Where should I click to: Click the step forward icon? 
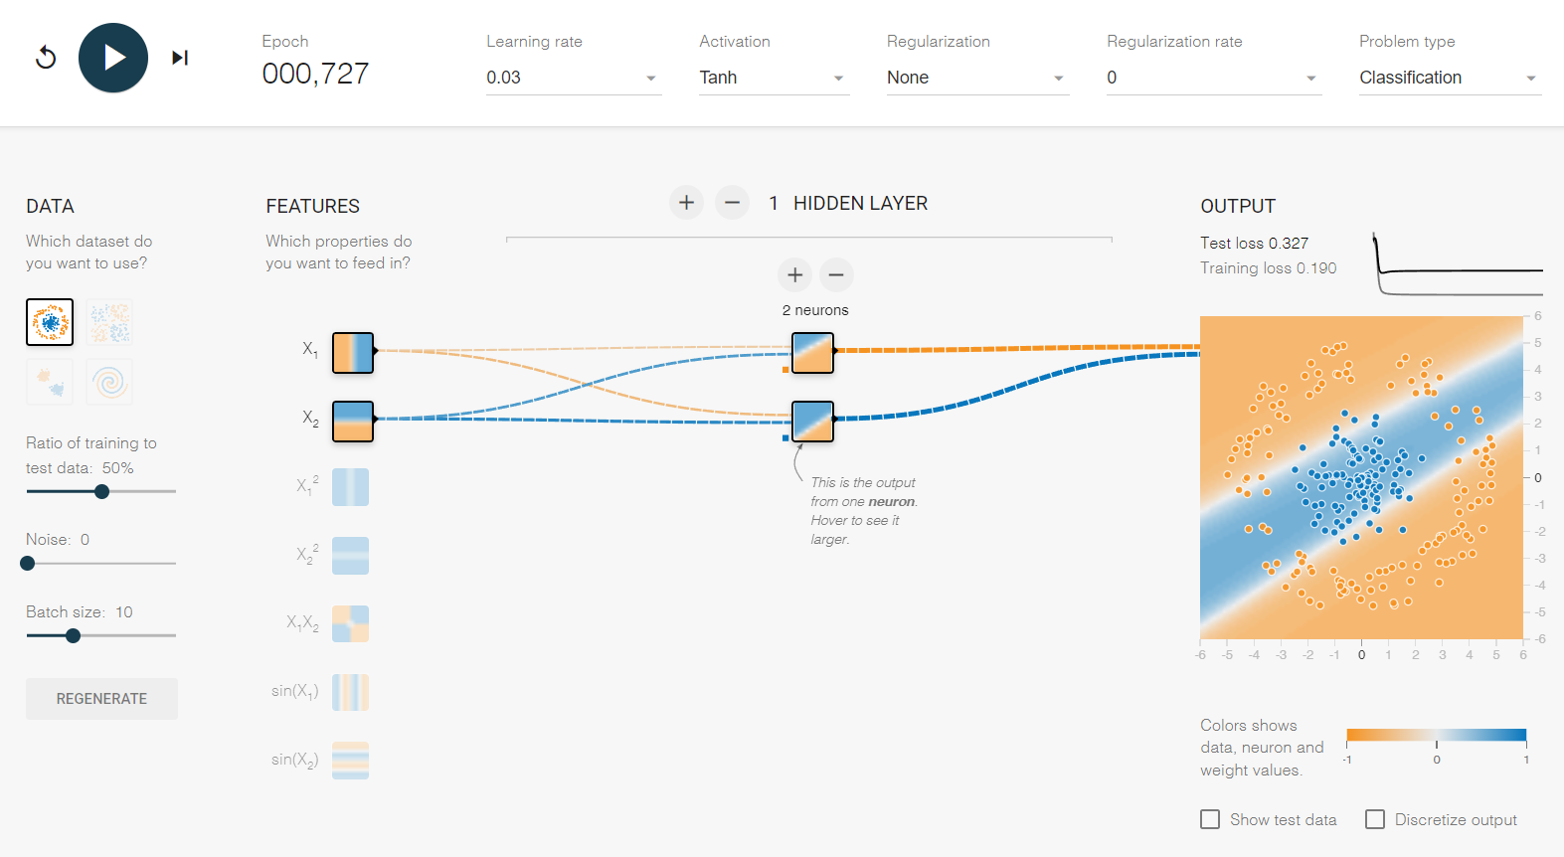click(180, 58)
